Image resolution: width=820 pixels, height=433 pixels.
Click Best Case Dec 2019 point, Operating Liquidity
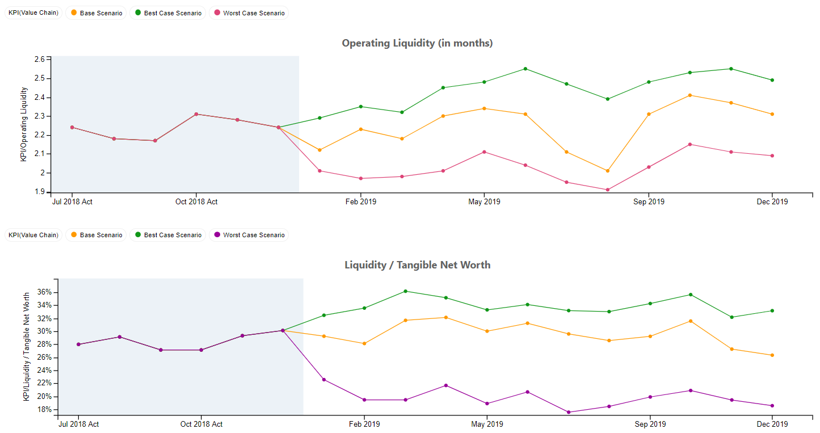[x=772, y=80]
